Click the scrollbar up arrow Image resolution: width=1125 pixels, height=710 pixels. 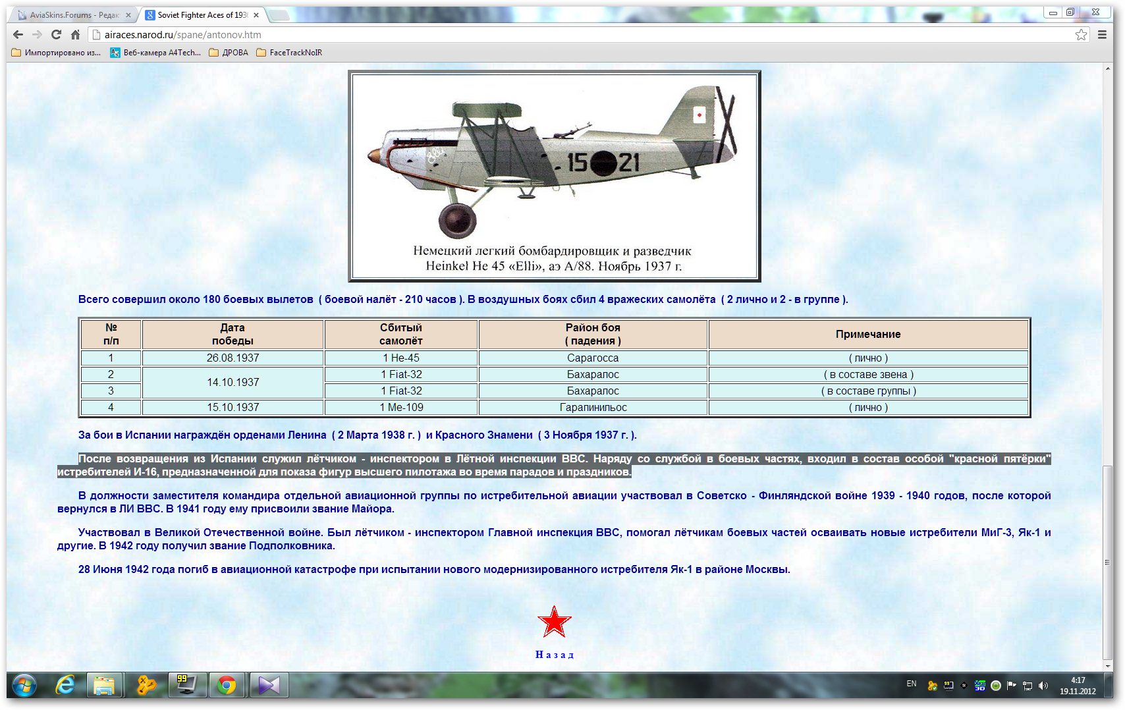coord(1107,68)
